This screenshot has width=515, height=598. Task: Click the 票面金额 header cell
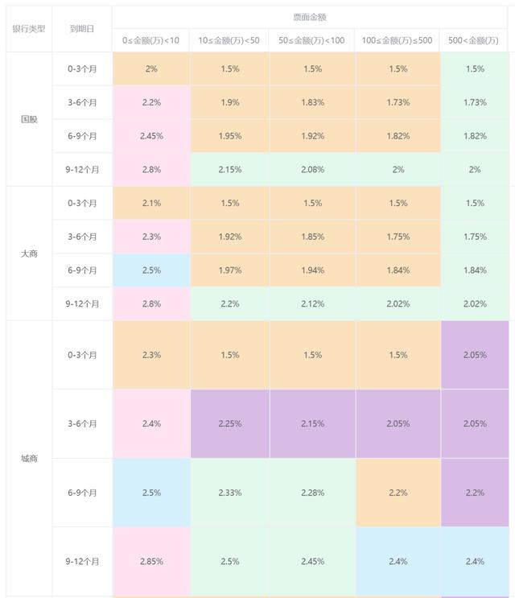tap(310, 17)
